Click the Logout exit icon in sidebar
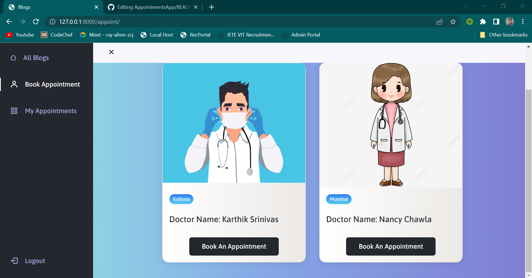This screenshot has height=278, width=532. point(14,261)
